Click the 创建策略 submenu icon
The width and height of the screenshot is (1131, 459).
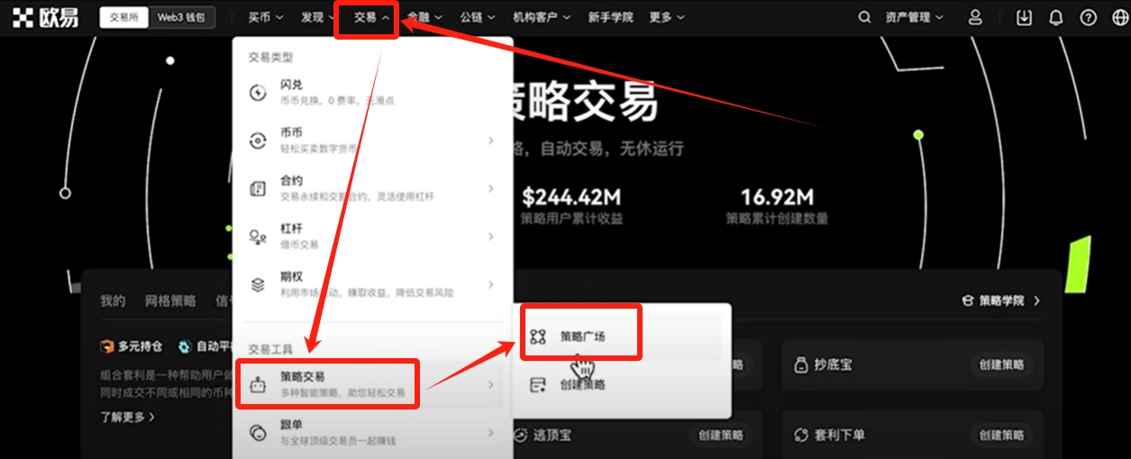tap(538, 385)
